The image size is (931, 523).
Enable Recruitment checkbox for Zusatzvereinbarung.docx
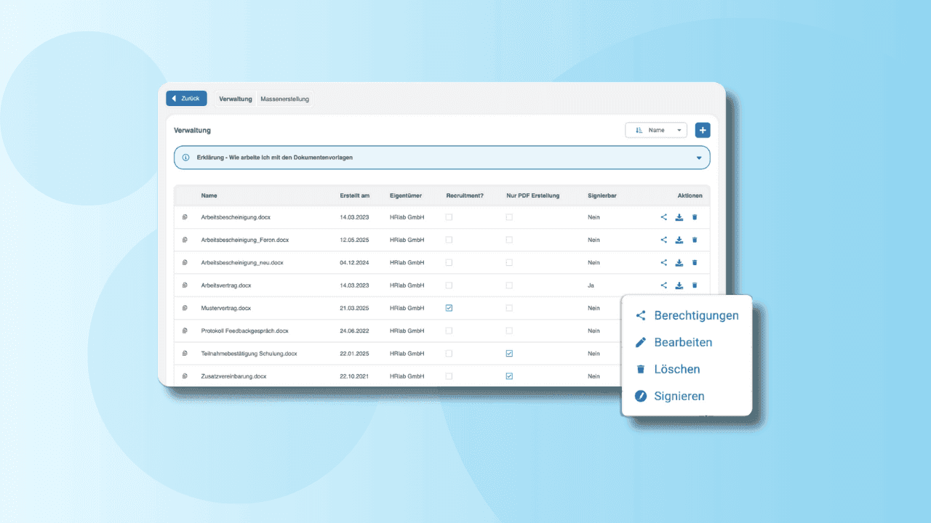(449, 376)
